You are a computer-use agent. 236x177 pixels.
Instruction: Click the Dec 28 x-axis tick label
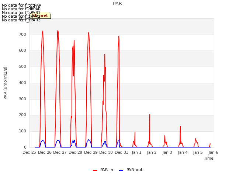point(75,152)
